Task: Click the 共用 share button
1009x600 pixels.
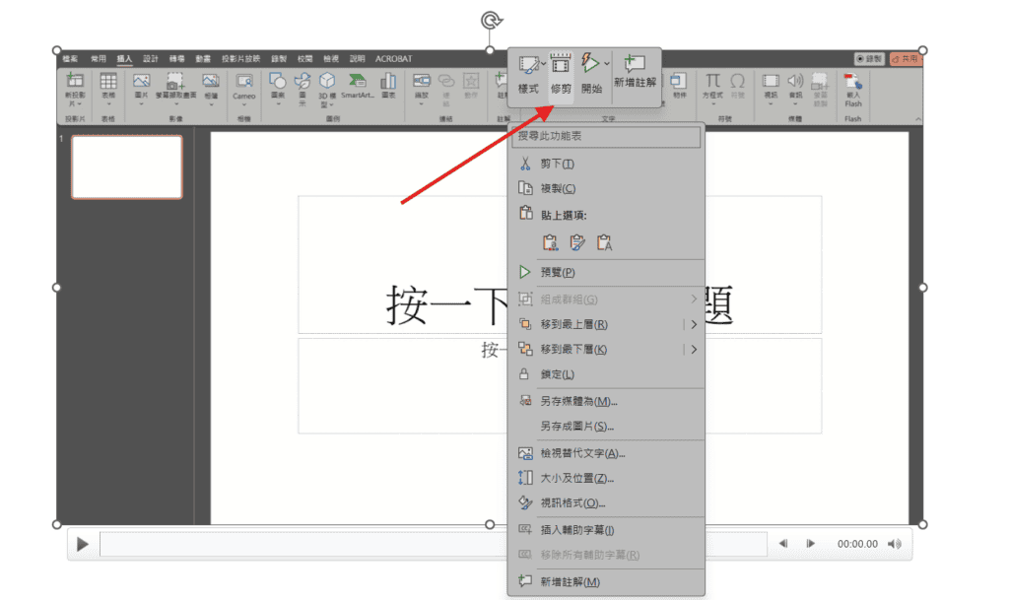Action: (x=906, y=59)
